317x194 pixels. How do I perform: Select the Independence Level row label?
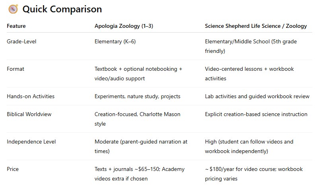(31, 142)
